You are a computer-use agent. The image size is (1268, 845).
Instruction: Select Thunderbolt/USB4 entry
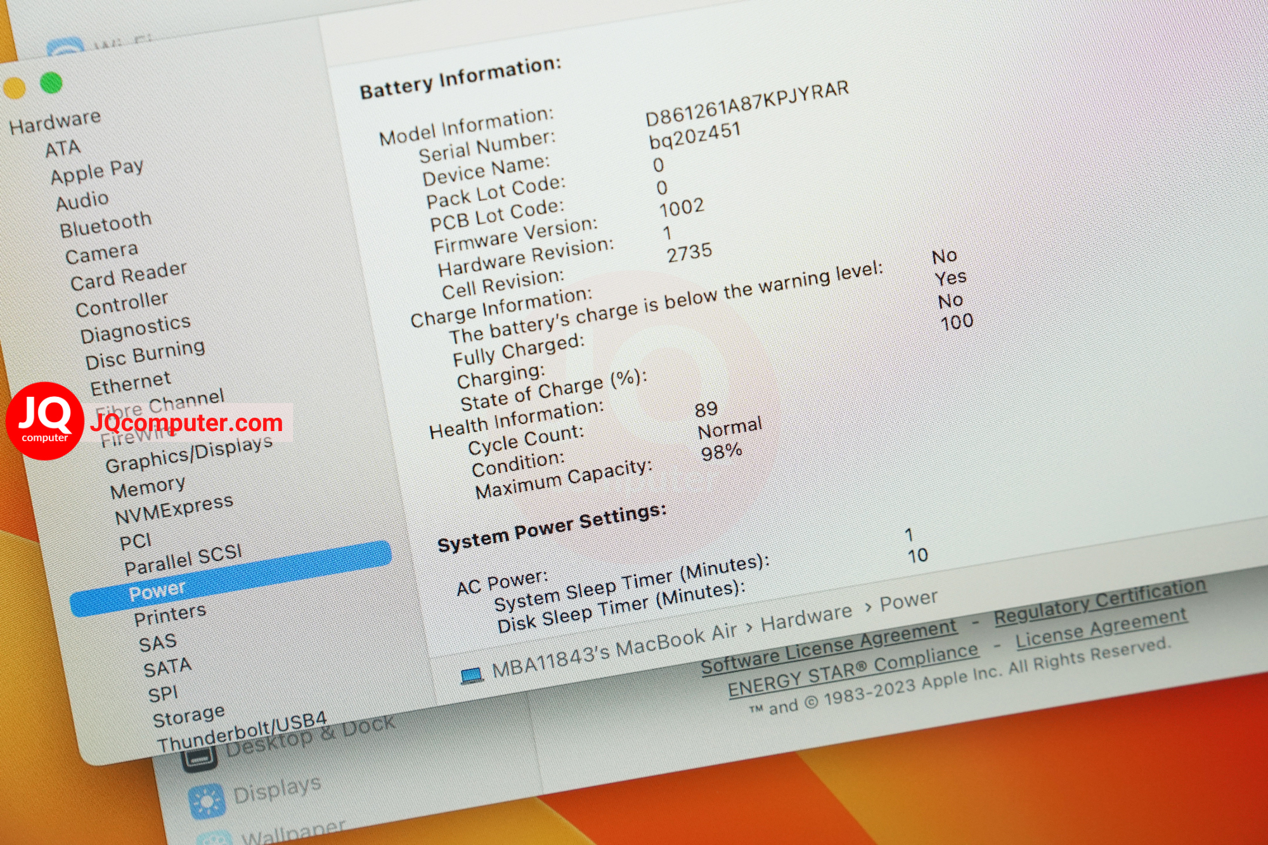(x=242, y=732)
